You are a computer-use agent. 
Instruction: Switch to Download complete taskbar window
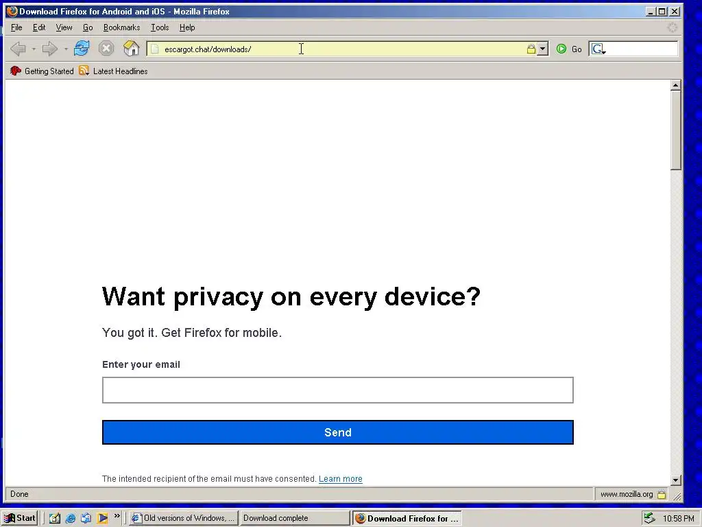[x=294, y=518]
